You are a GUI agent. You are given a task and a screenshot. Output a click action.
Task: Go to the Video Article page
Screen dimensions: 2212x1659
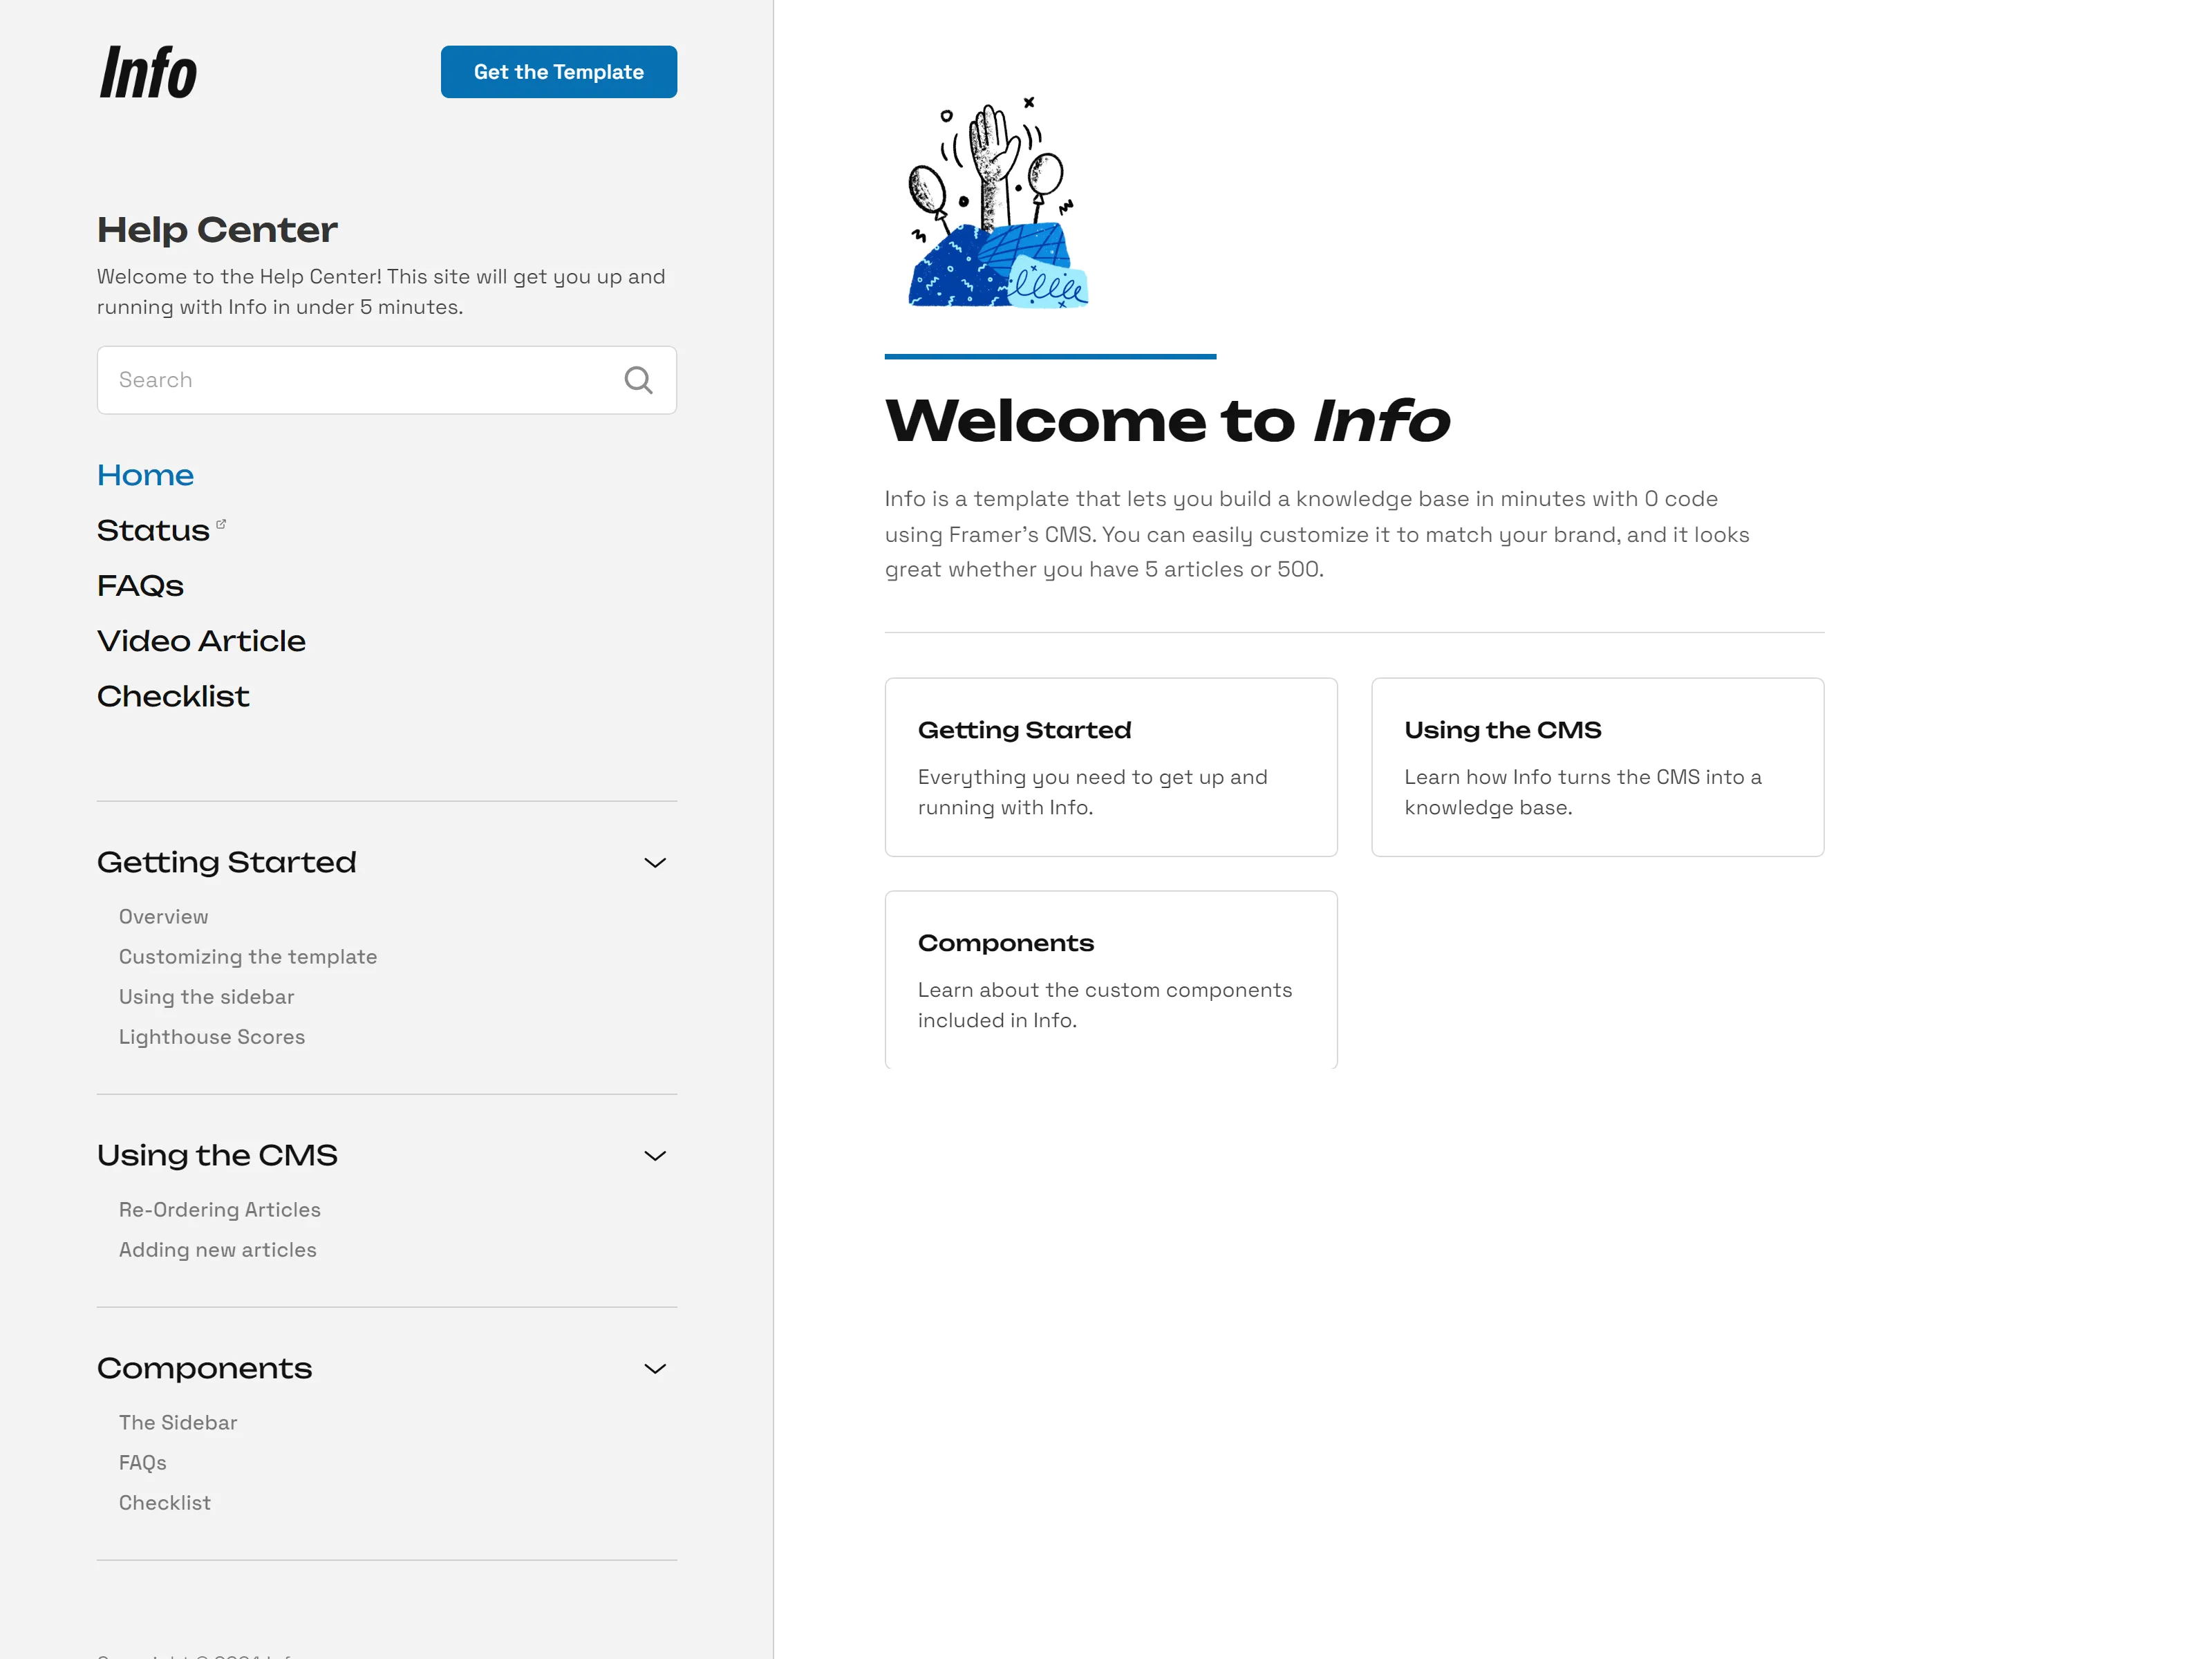(202, 641)
